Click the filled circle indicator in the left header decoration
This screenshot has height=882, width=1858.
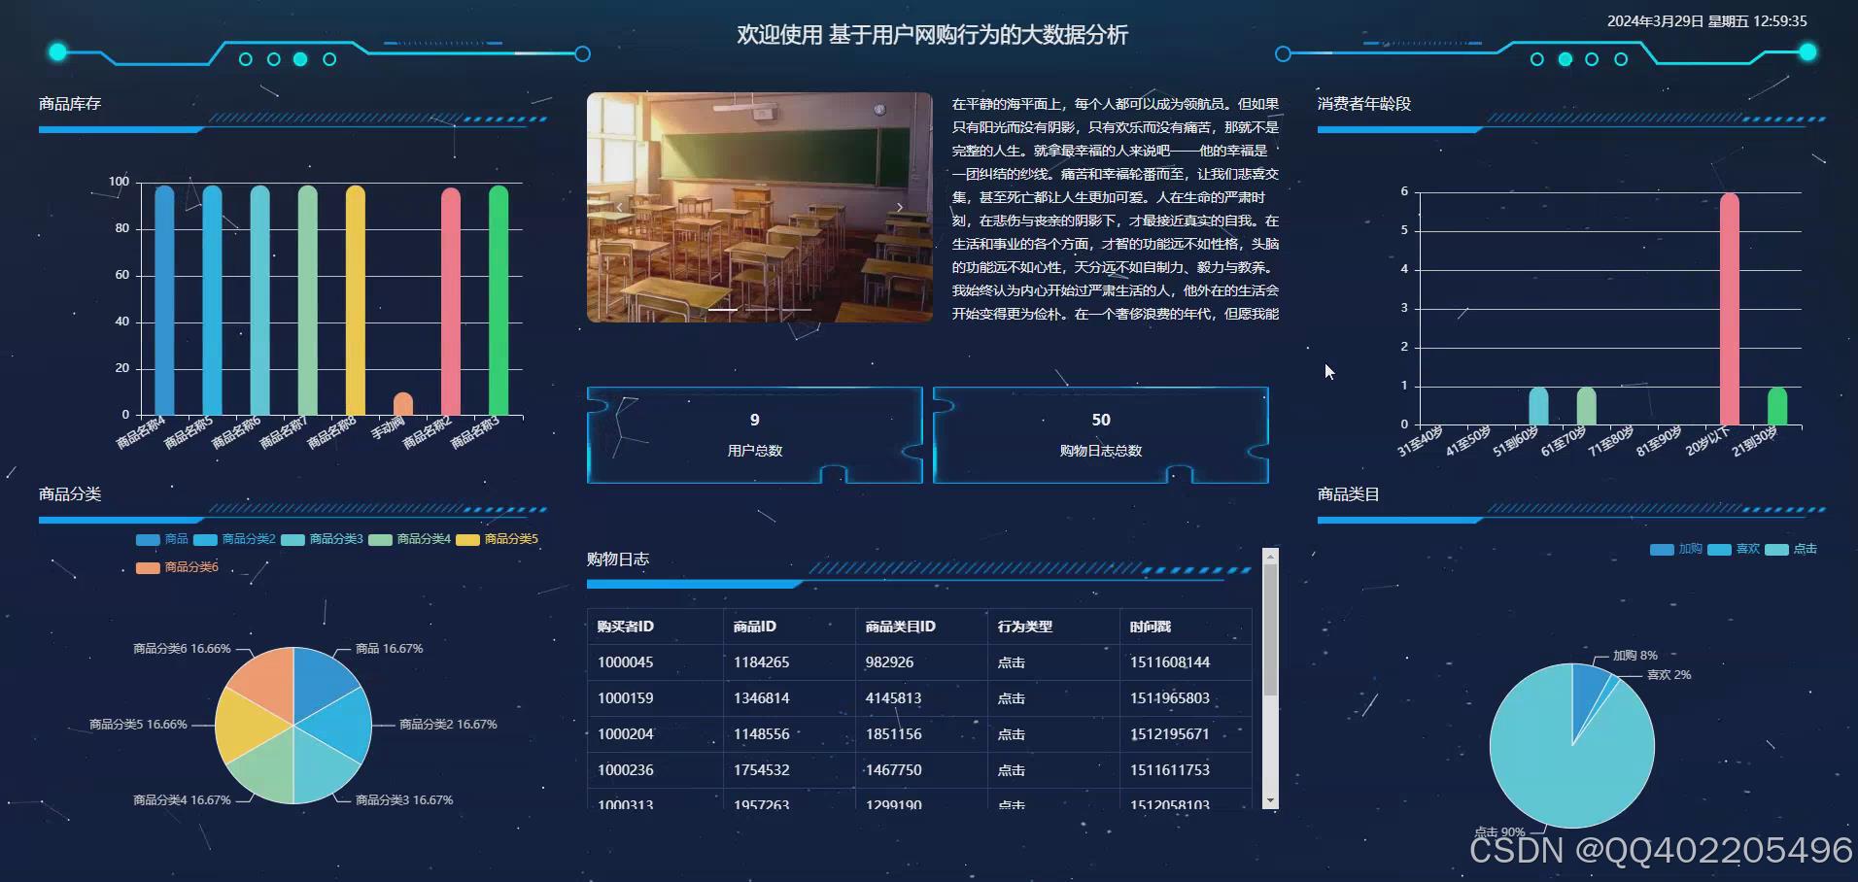click(300, 59)
